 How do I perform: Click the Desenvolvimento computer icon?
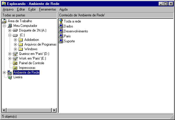click(x=61, y=31)
